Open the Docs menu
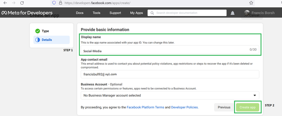Screen dimensions: 282x116 point(80,13)
